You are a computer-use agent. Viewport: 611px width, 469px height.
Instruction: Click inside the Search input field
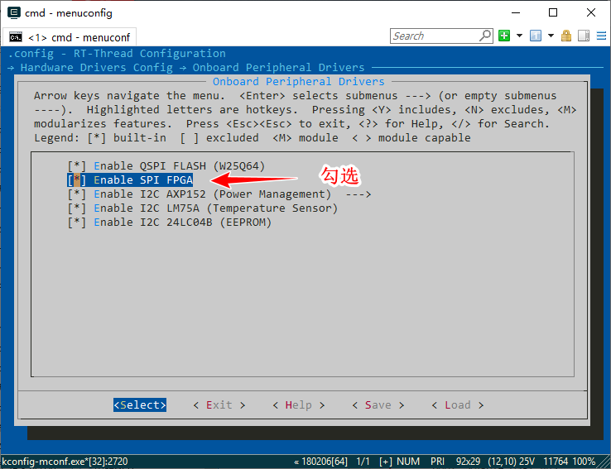434,36
